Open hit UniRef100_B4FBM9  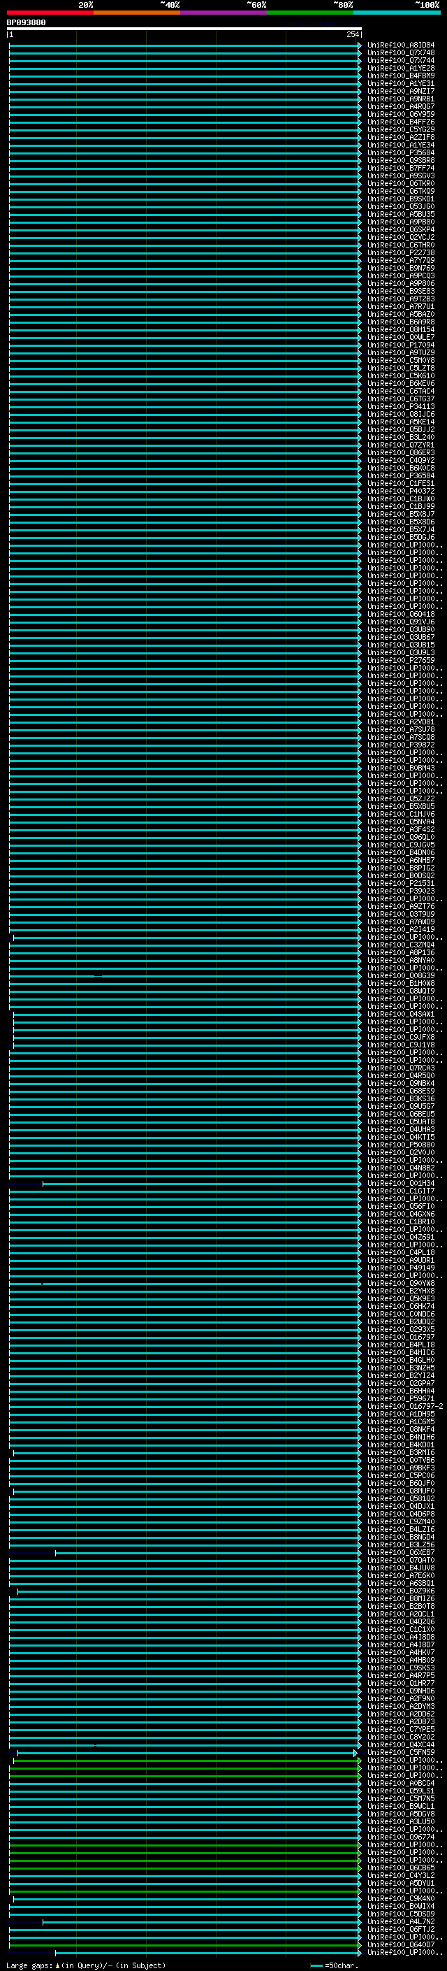(400, 76)
